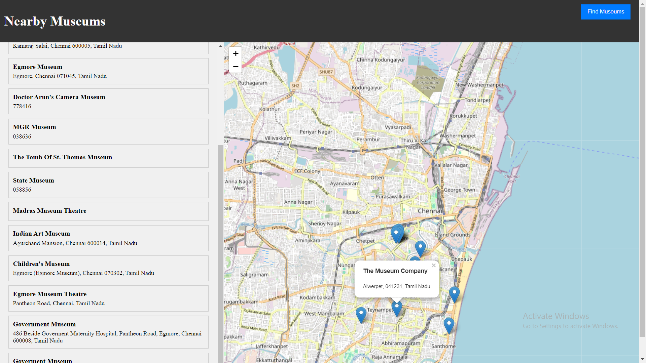The height and width of the screenshot is (363, 646).
Task: Click map marker below Island Grounds
Action: (420, 248)
